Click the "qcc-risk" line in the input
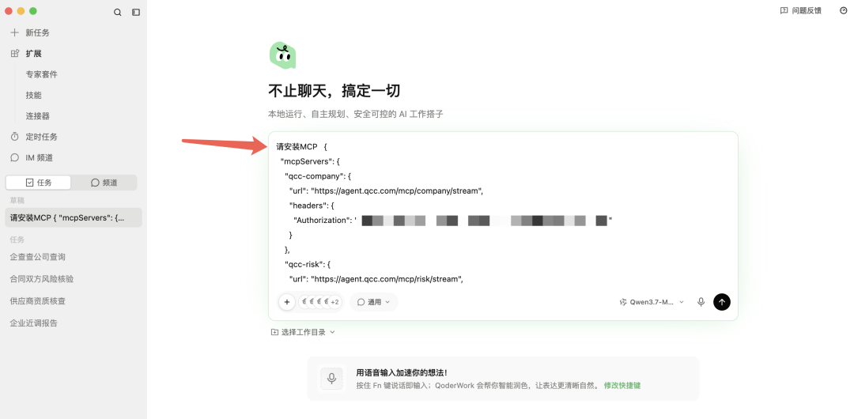Image resolution: width=854 pixels, height=419 pixels. pos(308,264)
